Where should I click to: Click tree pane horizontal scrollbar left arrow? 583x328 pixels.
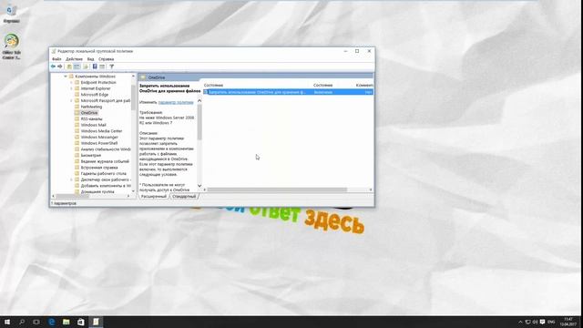click(x=53, y=196)
